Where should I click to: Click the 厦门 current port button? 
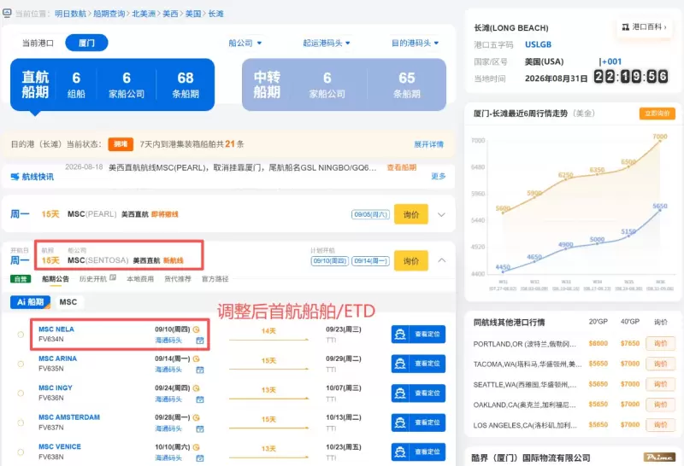click(86, 43)
